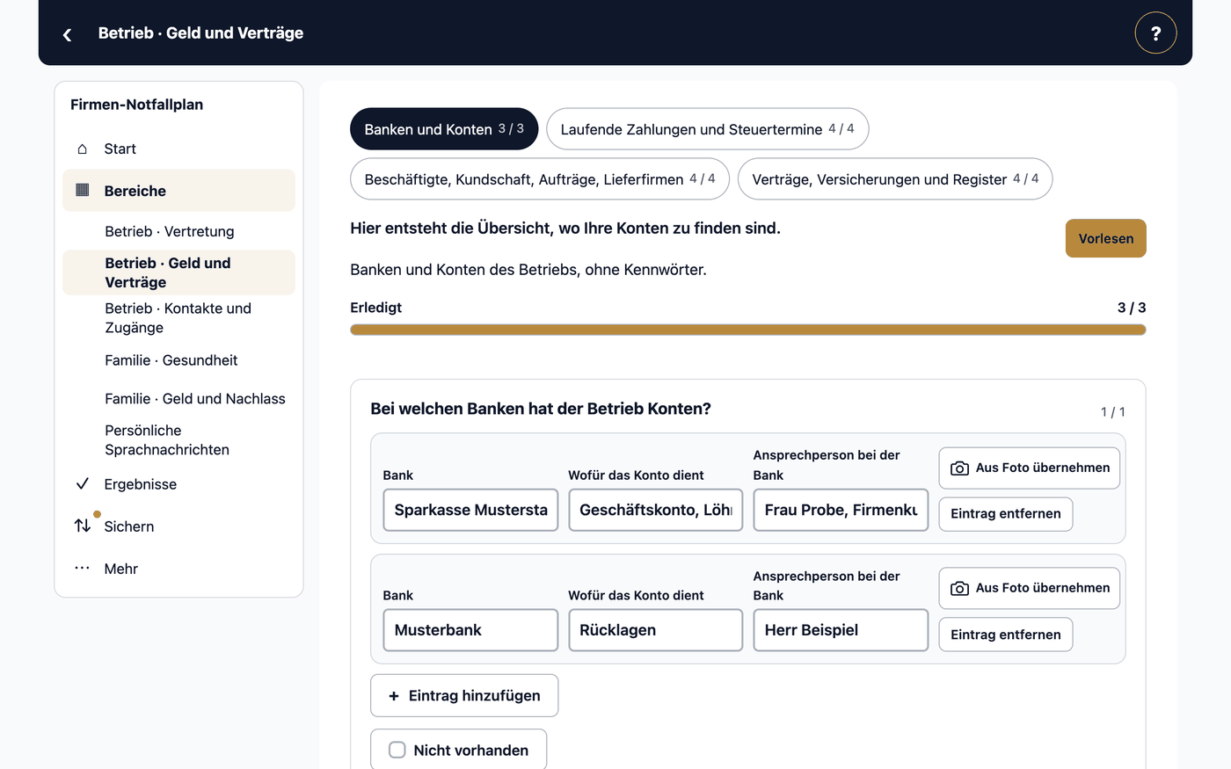
Task: Open Ergebnisse in the sidebar
Action: click(178, 483)
